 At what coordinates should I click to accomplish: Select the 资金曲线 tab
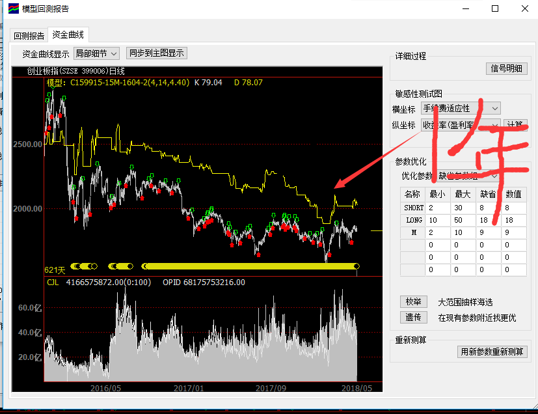click(68, 35)
